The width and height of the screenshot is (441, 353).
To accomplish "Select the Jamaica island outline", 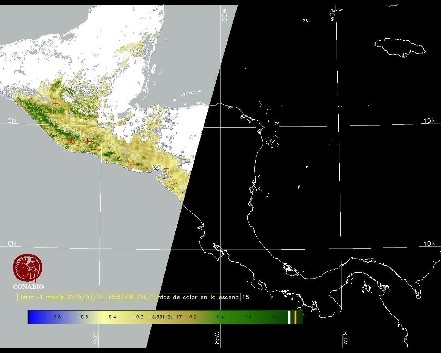I will [400, 47].
